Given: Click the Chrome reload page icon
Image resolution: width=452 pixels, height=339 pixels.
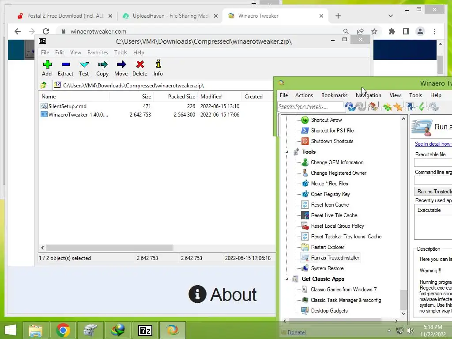Looking at the screenshot, I should pos(46,31).
